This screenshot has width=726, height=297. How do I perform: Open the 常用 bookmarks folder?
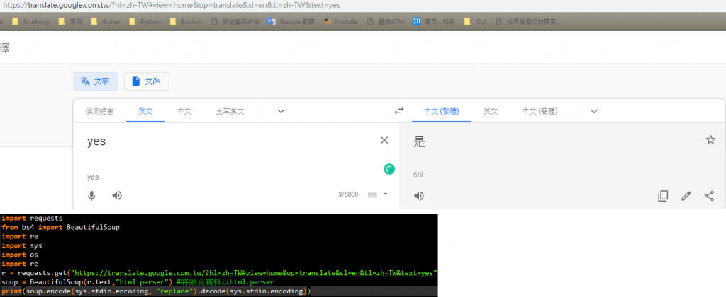pyautogui.click(x=71, y=22)
